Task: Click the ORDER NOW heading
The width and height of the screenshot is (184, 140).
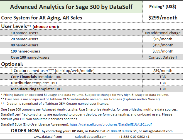Action: [x=25, y=131]
